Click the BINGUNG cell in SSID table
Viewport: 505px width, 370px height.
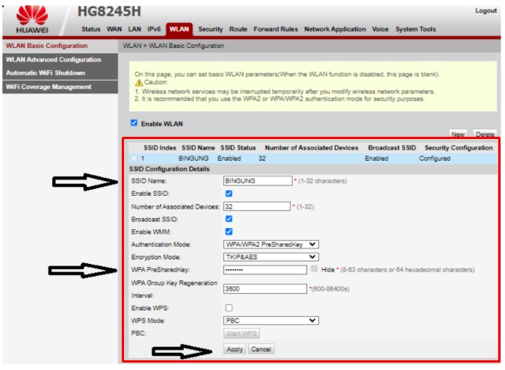193,158
